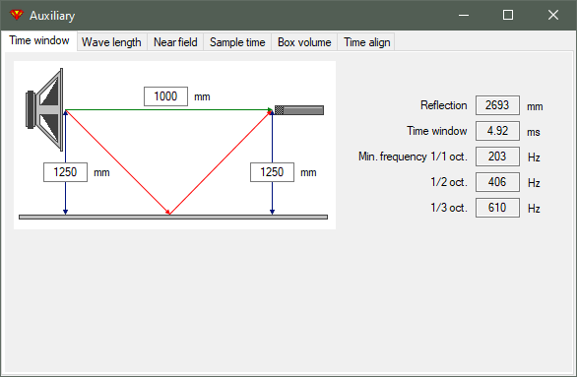577x377 pixels.
Task: Click the Min. frequency 1/1 oct. 203 field
Action: coord(497,157)
